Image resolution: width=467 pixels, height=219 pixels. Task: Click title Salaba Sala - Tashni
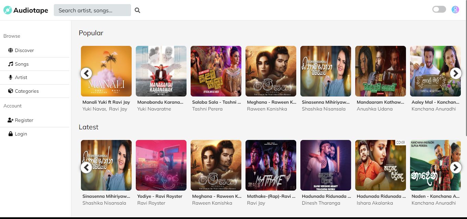216,102
